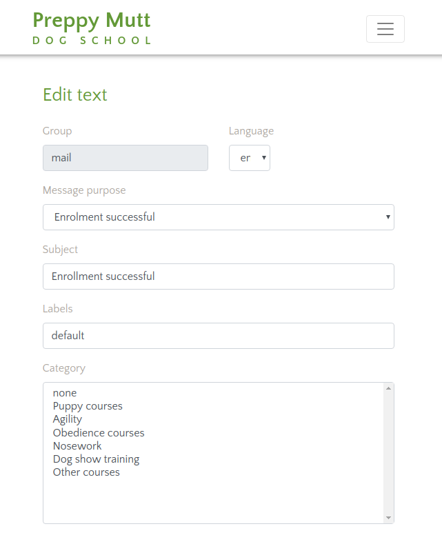Select 'none' in the Category list
Viewport: 442px width, 533px height.
click(x=65, y=393)
